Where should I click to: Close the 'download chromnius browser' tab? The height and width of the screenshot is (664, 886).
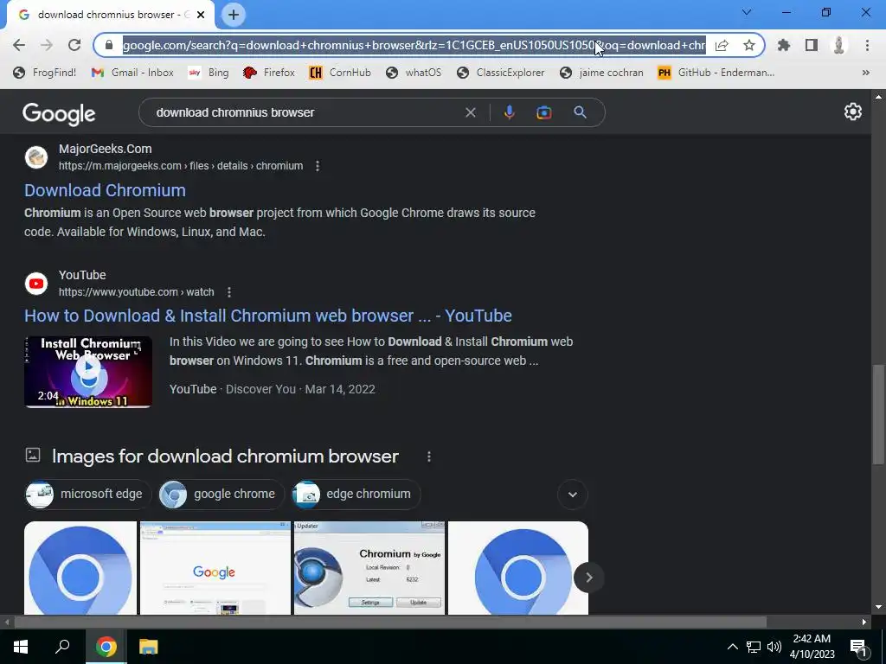(201, 15)
